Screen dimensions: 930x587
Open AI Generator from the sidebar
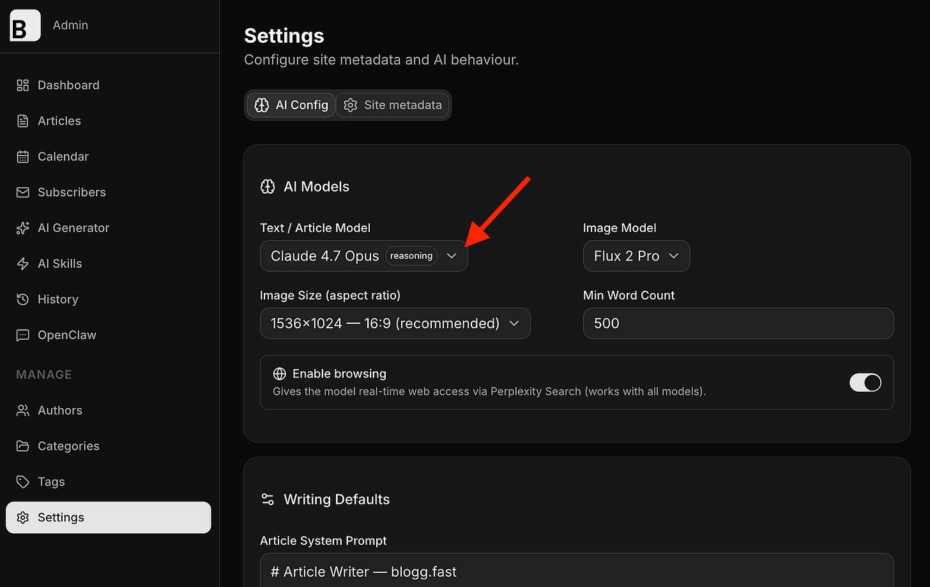pyautogui.click(x=109, y=228)
